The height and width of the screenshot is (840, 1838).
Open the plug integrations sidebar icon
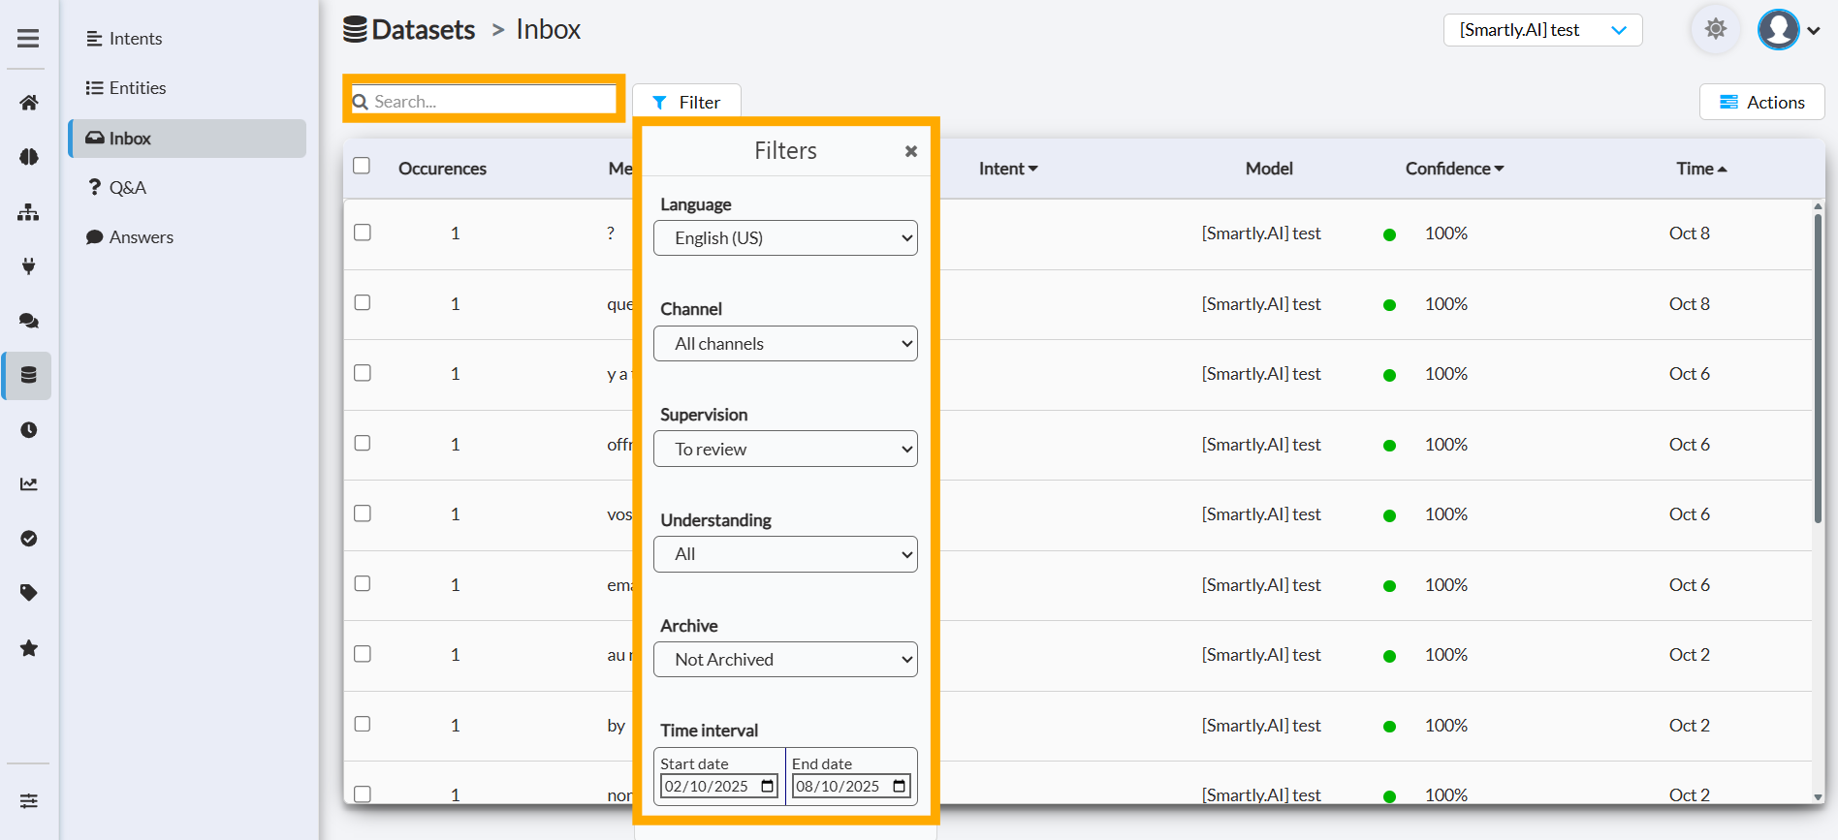[29, 266]
